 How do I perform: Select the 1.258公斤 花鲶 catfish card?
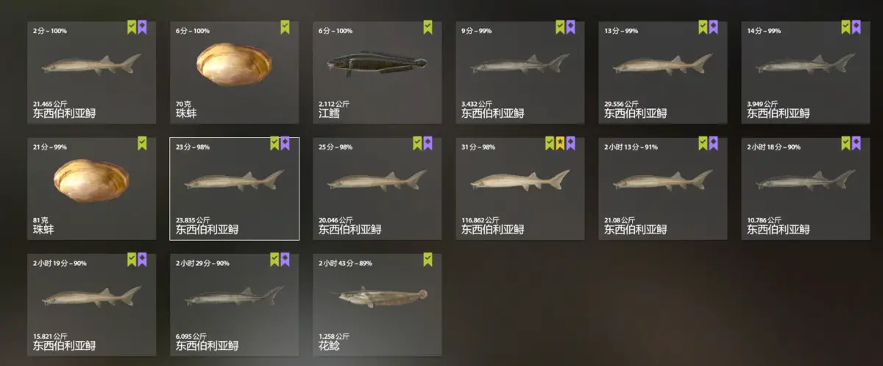tap(377, 305)
